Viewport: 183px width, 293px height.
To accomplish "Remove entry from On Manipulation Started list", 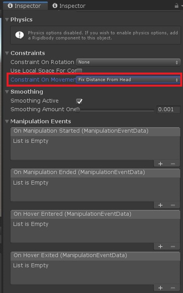I will pos(173,164).
